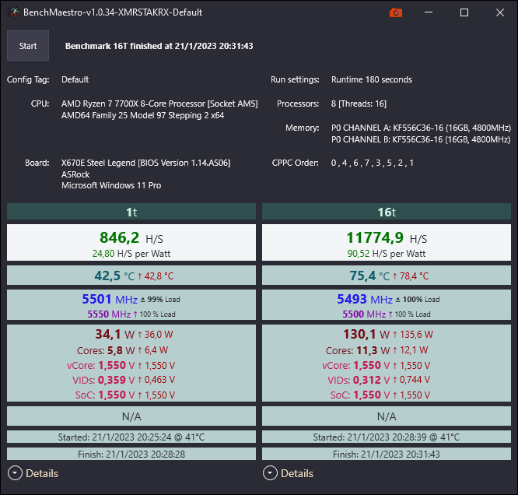Click the 5550 MHz peak frequency
The image size is (518, 495).
pyautogui.click(x=109, y=314)
